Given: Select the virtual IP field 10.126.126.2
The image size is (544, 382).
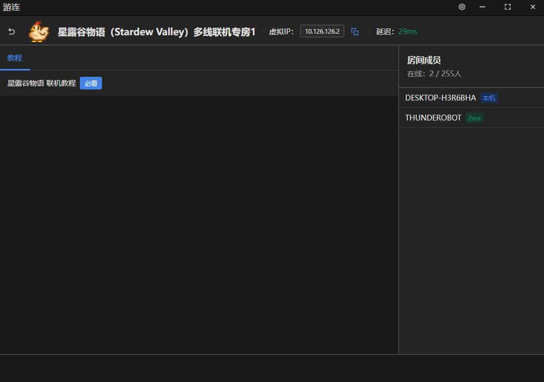Looking at the screenshot, I should [322, 31].
